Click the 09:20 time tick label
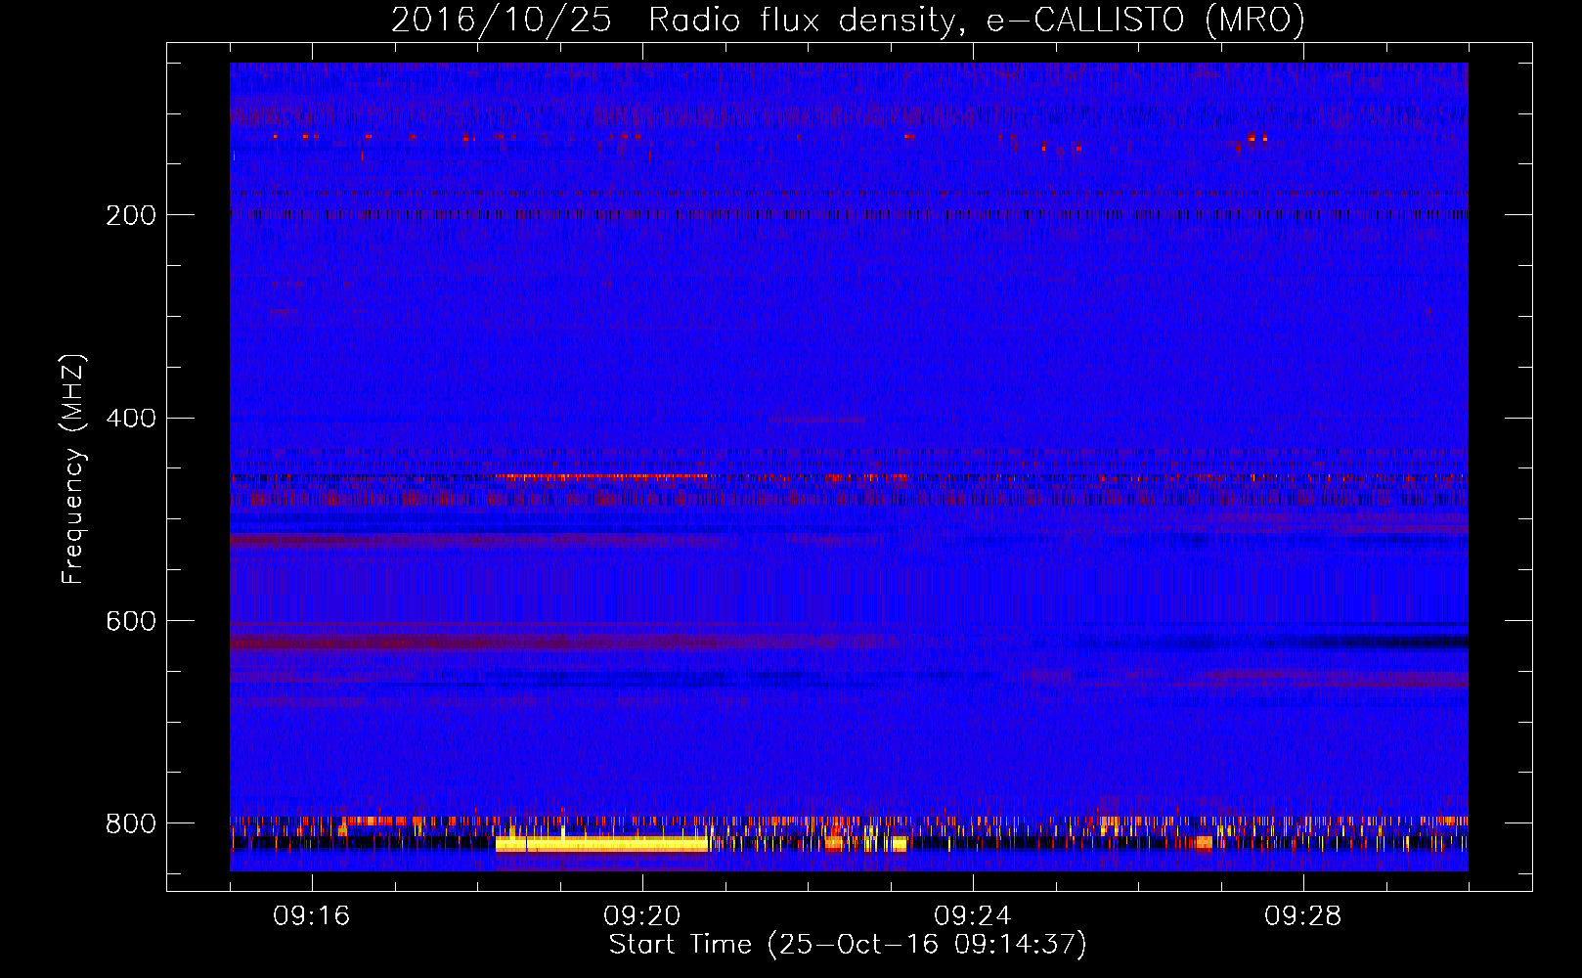The width and height of the screenshot is (1582, 978). pyautogui.click(x=642, y=915)
